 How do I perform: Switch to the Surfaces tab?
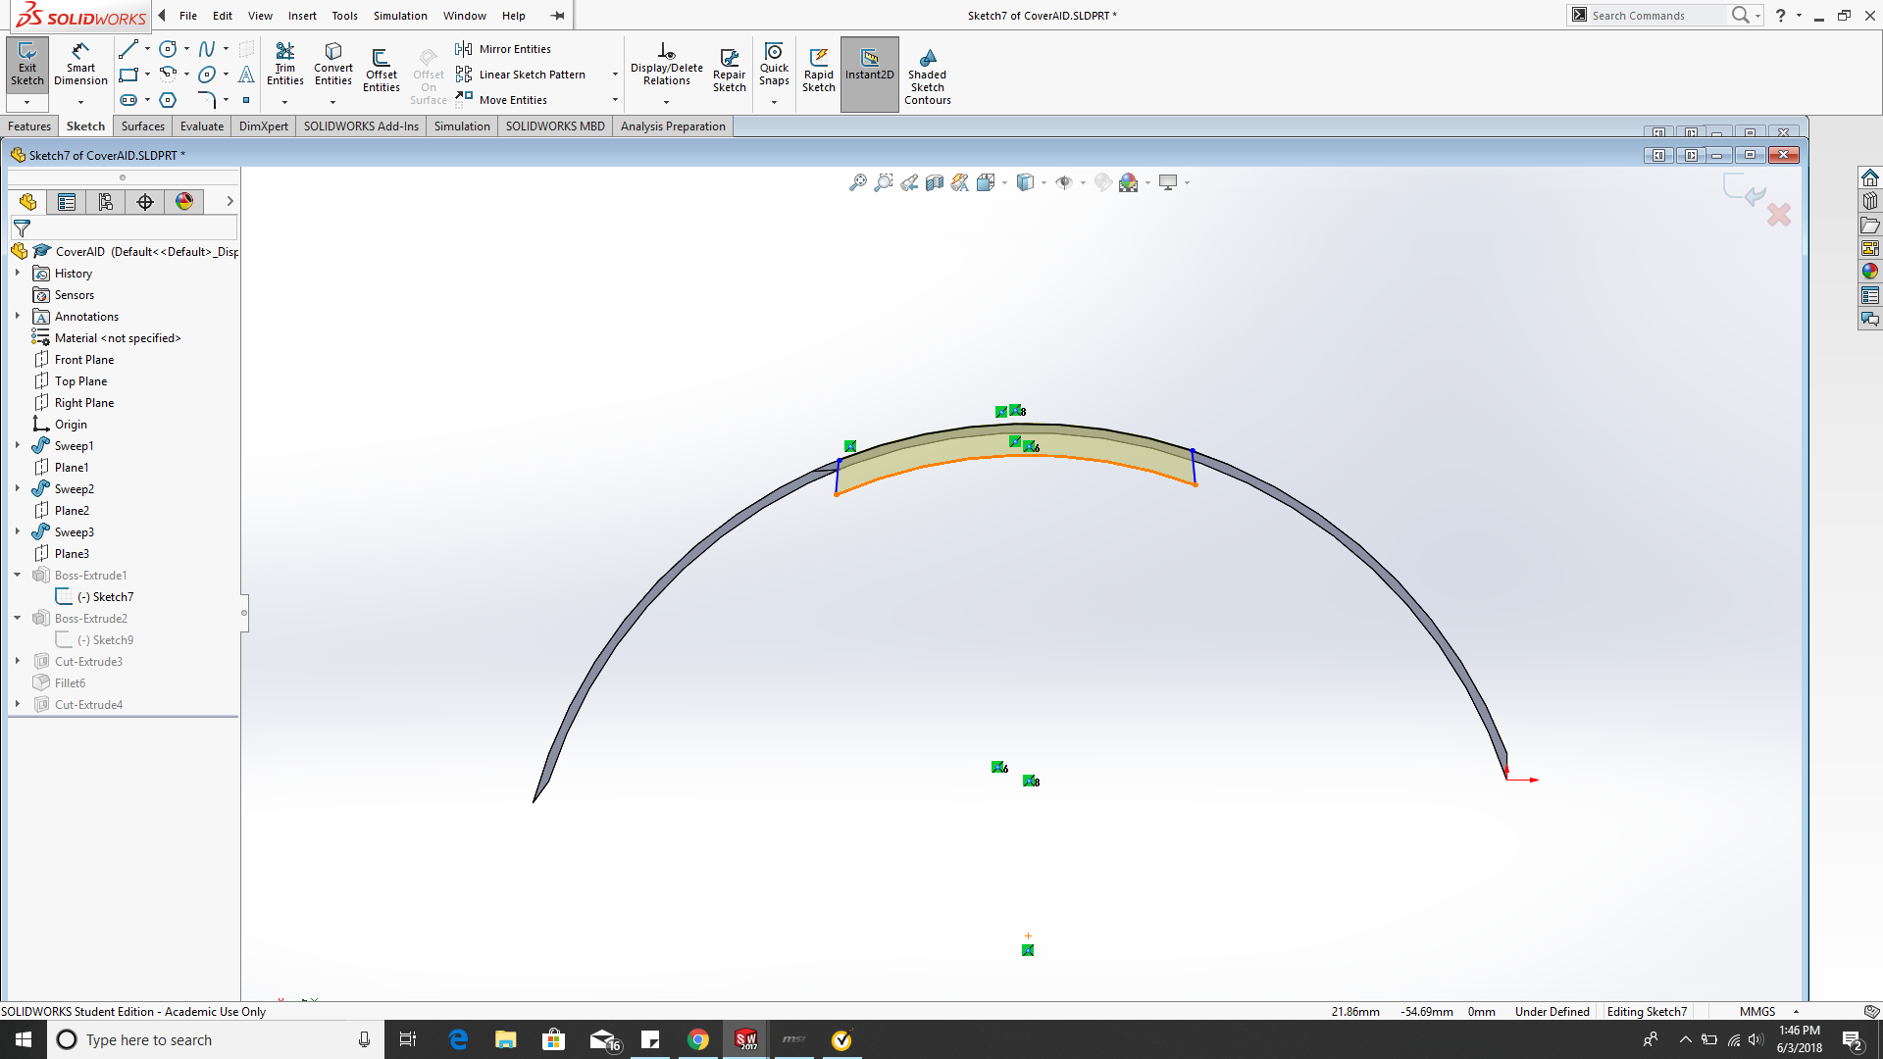point(143,126)
